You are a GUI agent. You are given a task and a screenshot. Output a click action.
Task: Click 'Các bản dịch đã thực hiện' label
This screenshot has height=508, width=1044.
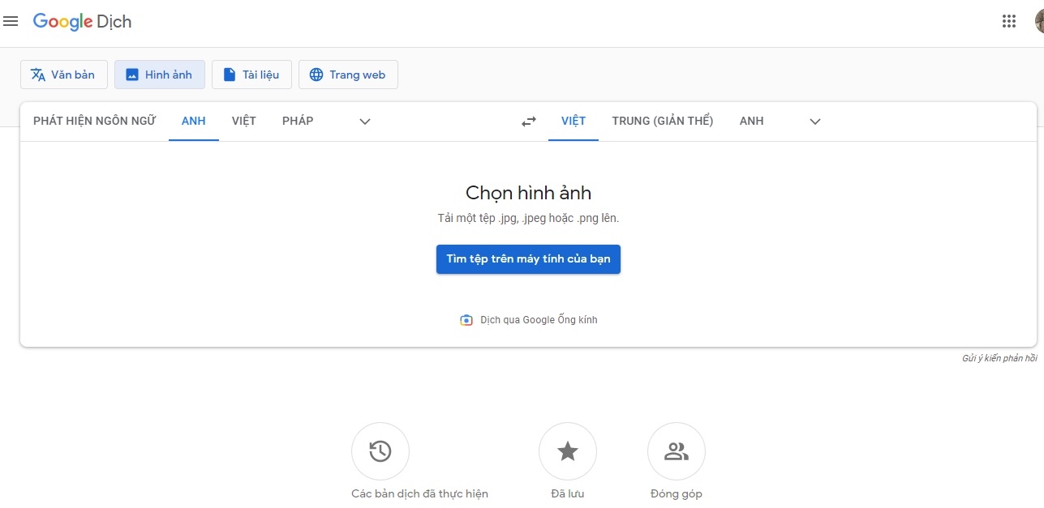point(419,493)
